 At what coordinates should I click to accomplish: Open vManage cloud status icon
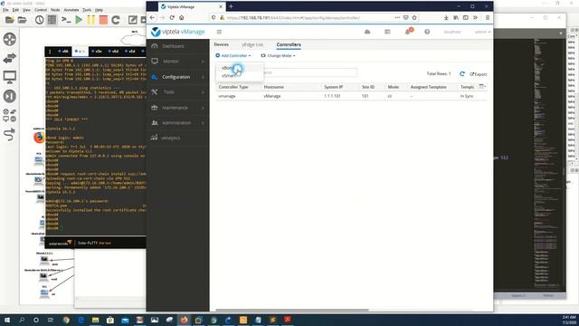click(x=367, y=32)
